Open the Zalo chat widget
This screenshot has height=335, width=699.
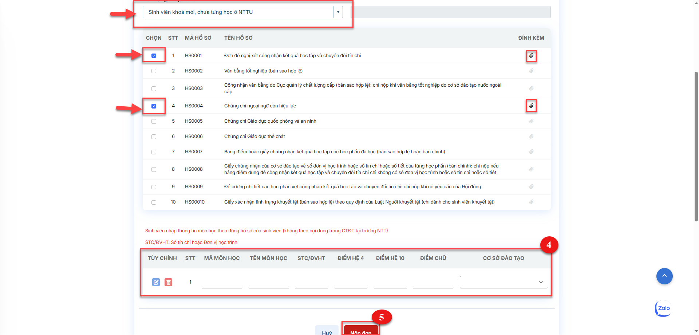coord(663,308)
